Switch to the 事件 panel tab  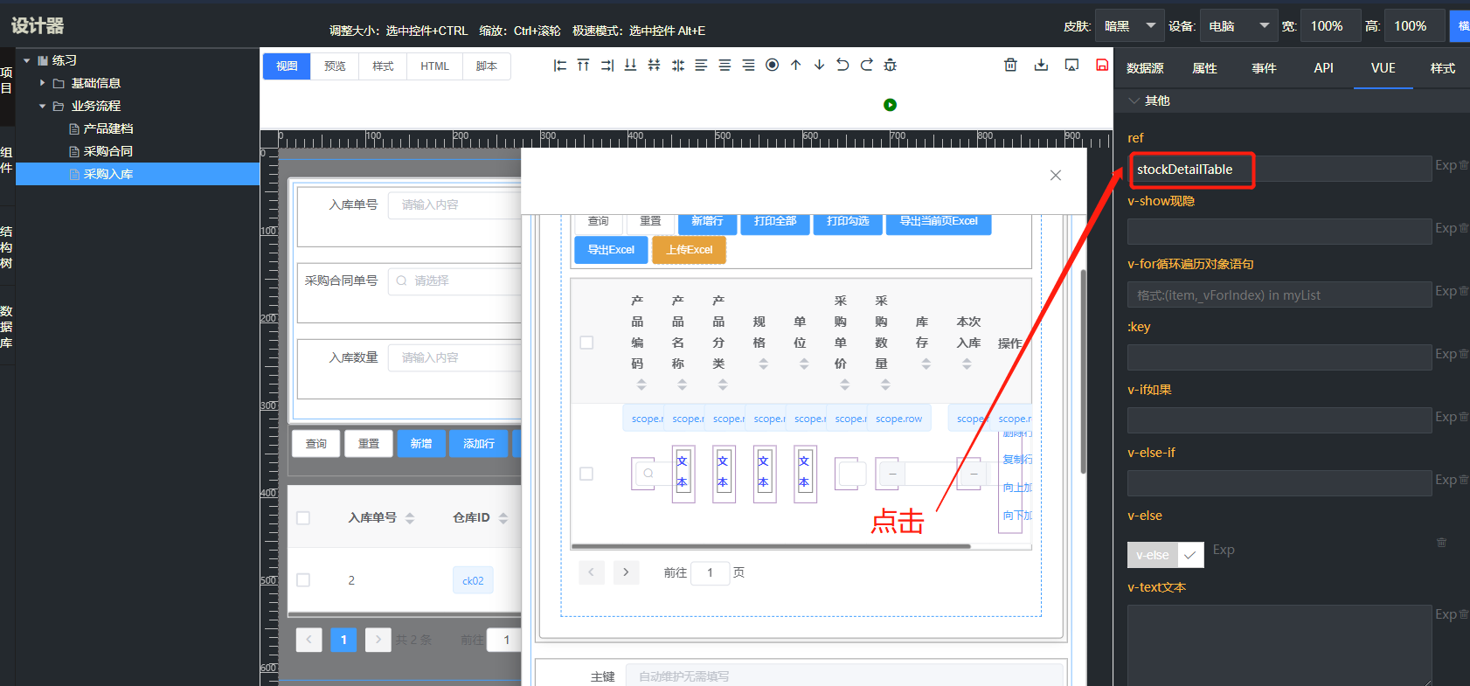[x=1264, y=68]
